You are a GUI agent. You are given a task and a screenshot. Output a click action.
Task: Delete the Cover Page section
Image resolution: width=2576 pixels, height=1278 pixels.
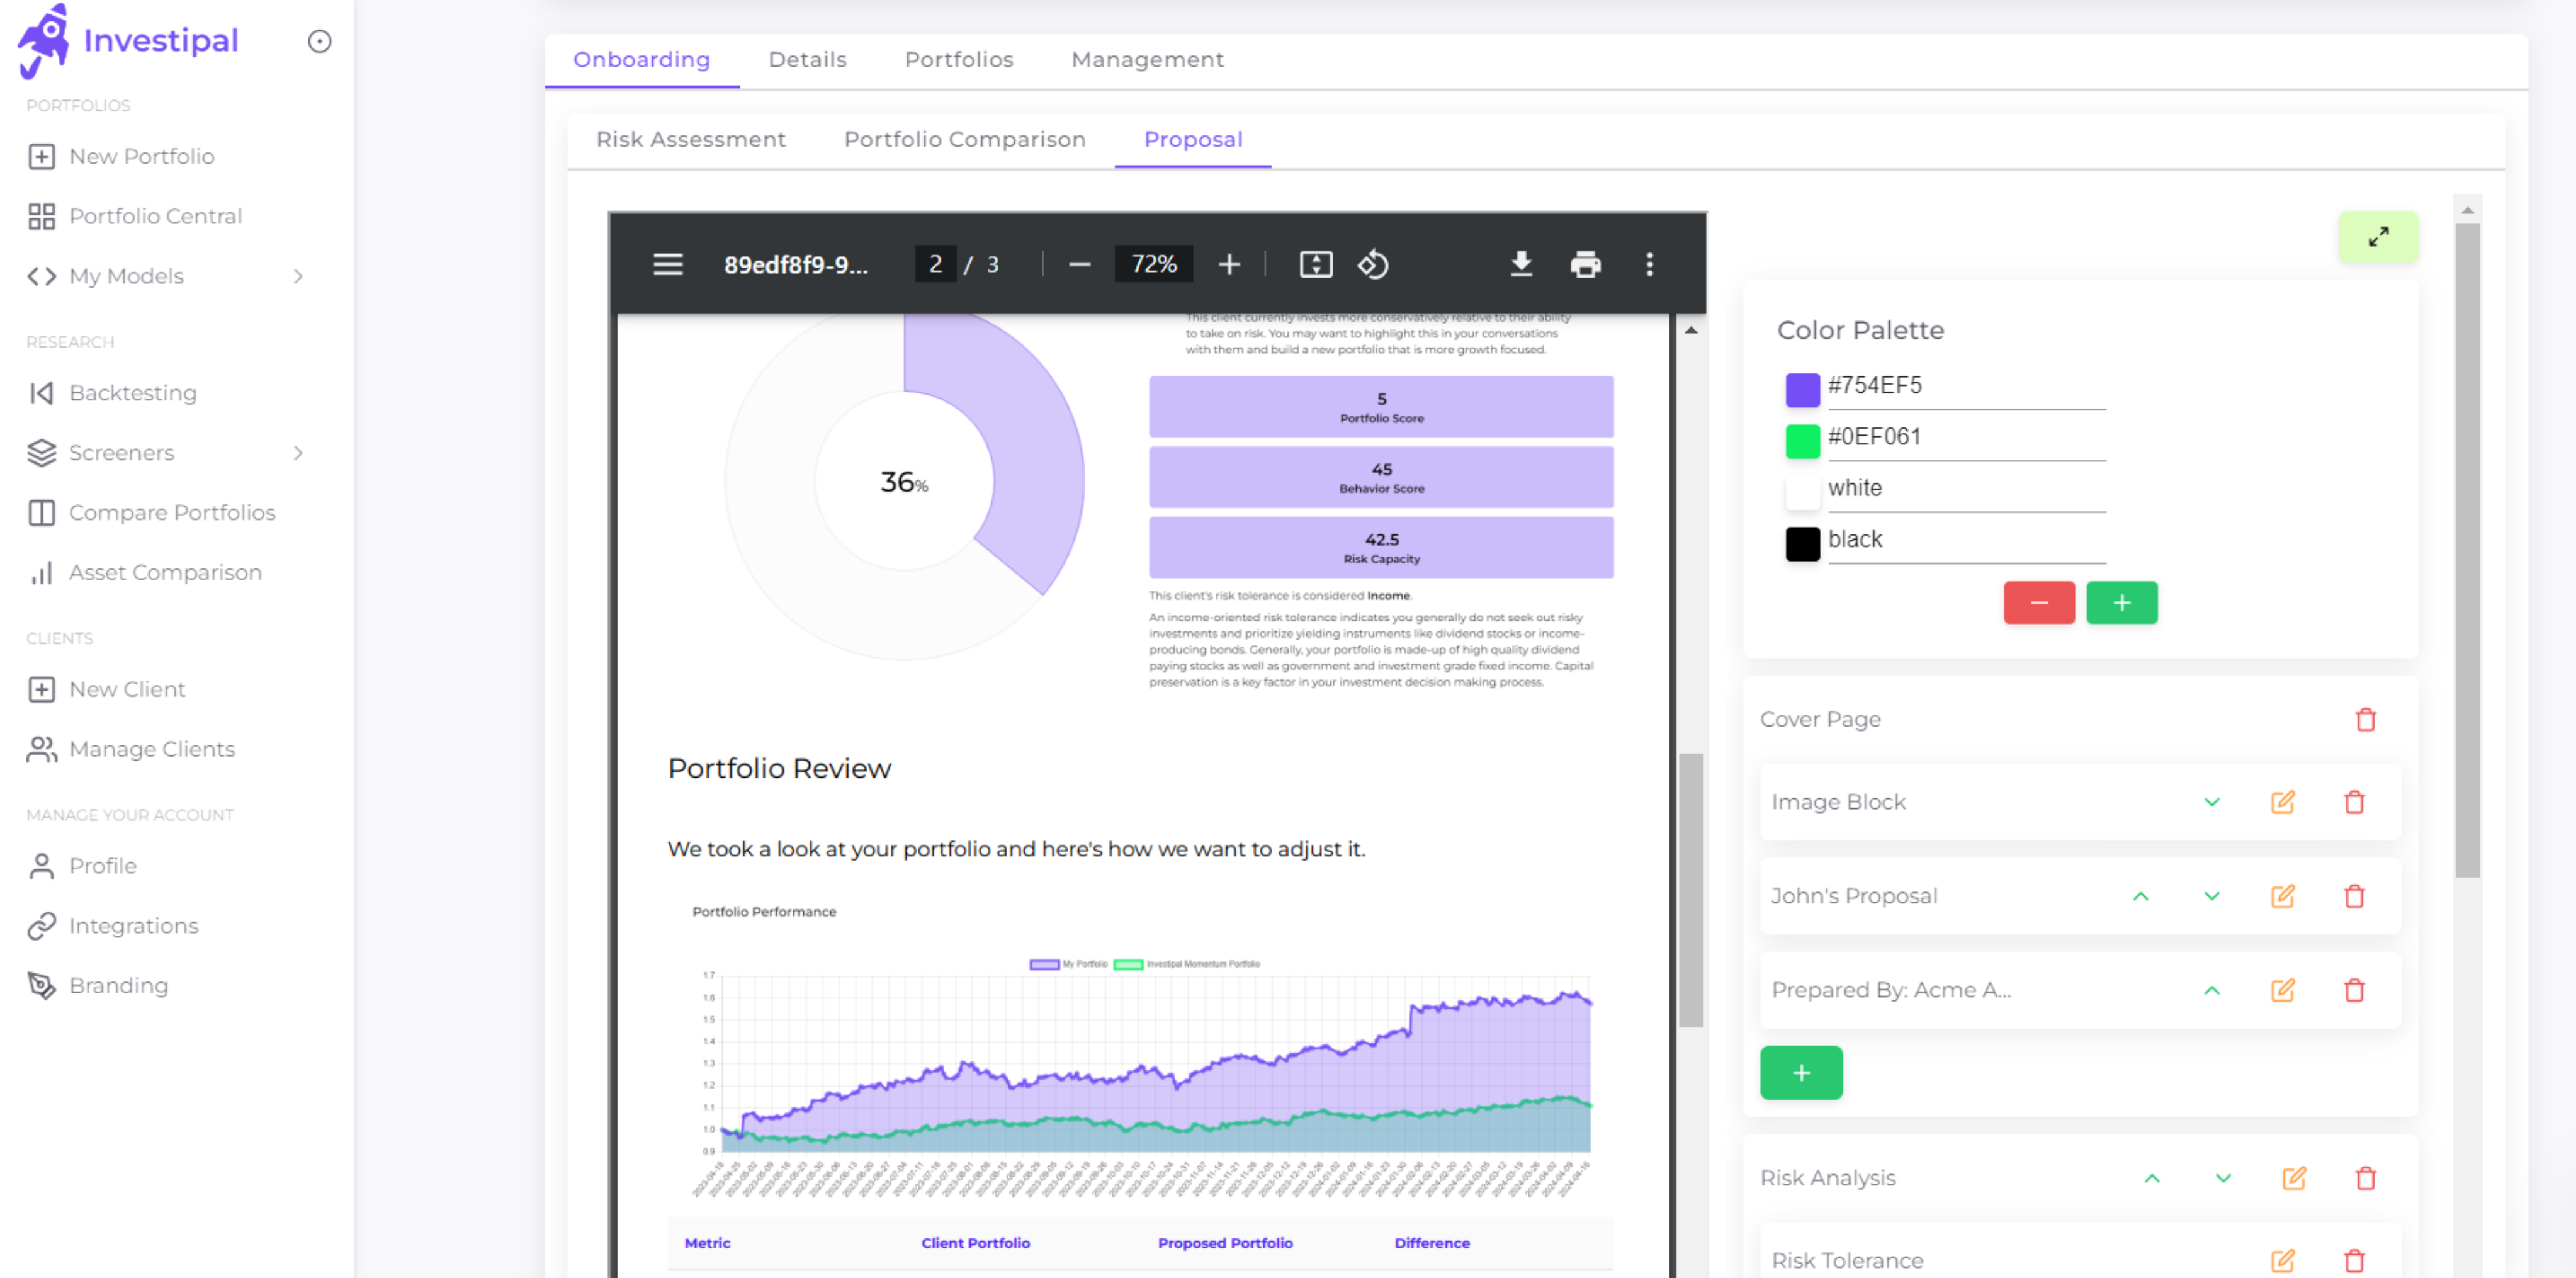point(2367,719)
